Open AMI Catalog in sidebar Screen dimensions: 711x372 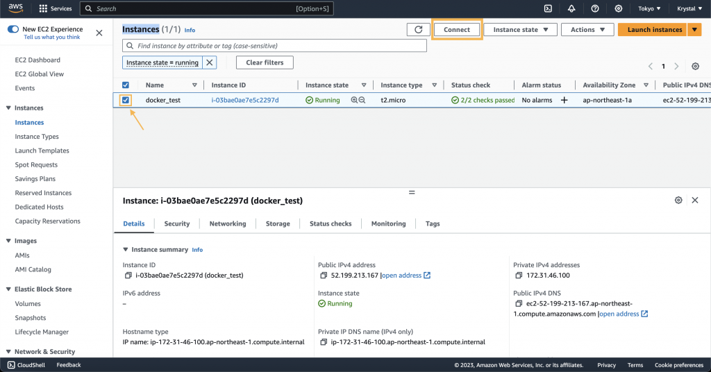(x=33, y=269)
